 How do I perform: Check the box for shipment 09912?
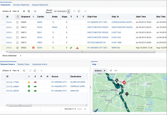17,27
